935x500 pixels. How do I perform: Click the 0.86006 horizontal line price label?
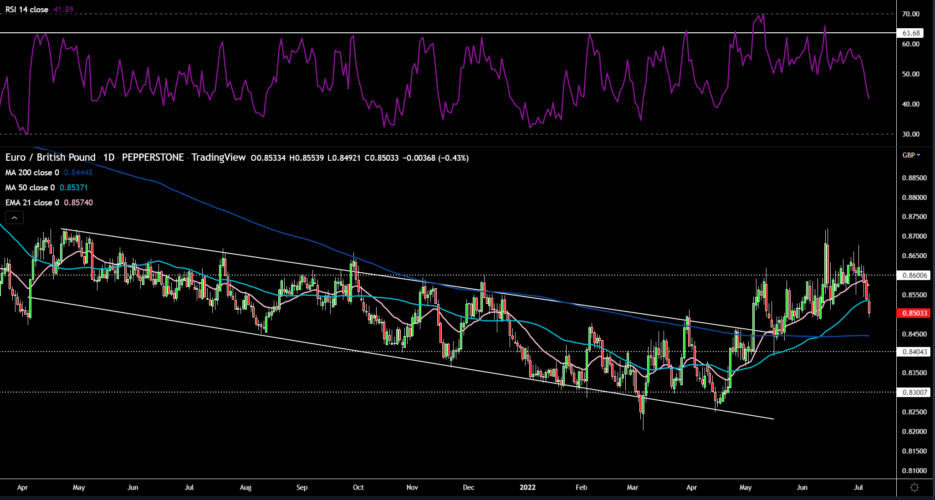click(x=913, y=275)
